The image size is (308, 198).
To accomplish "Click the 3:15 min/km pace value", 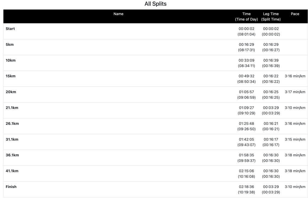I will pos(295,139).
